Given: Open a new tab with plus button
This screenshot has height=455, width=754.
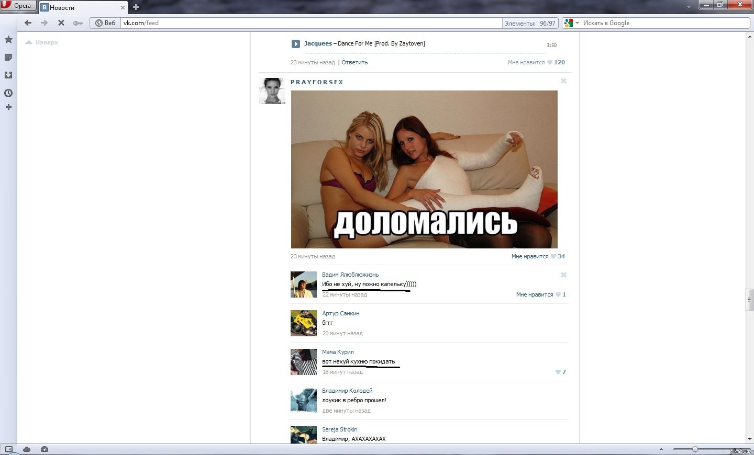Looking at the screenshot, I should tap(136, 7).
